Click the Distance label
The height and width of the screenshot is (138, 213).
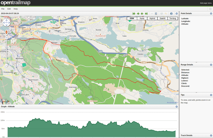[x=185, y=73]
